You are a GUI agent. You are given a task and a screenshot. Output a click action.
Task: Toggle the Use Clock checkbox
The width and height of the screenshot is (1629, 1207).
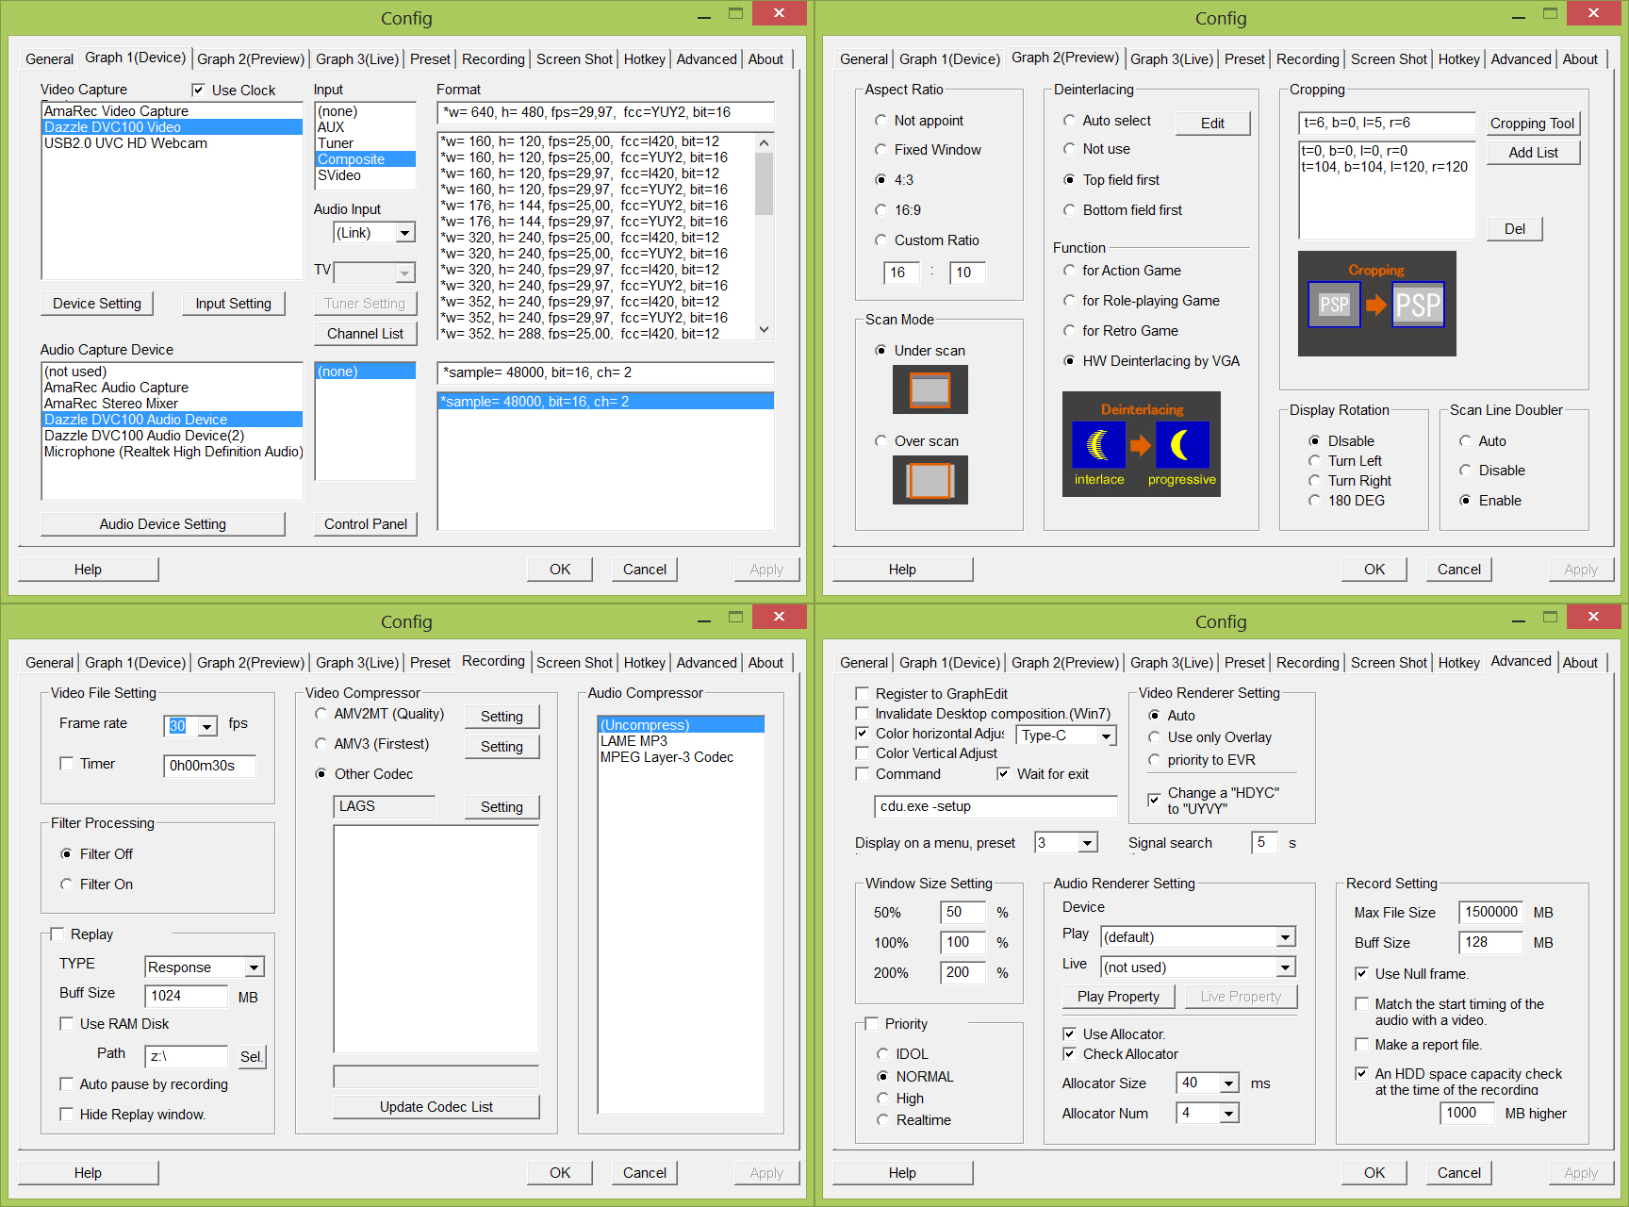198,91
